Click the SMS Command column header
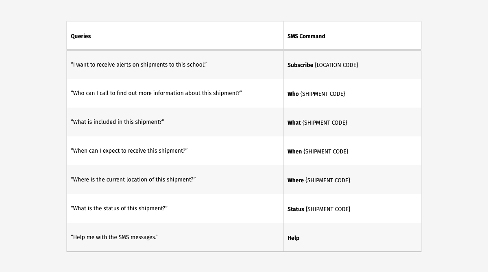This screenshot has width=488, height=272. (x=306, y=36)
